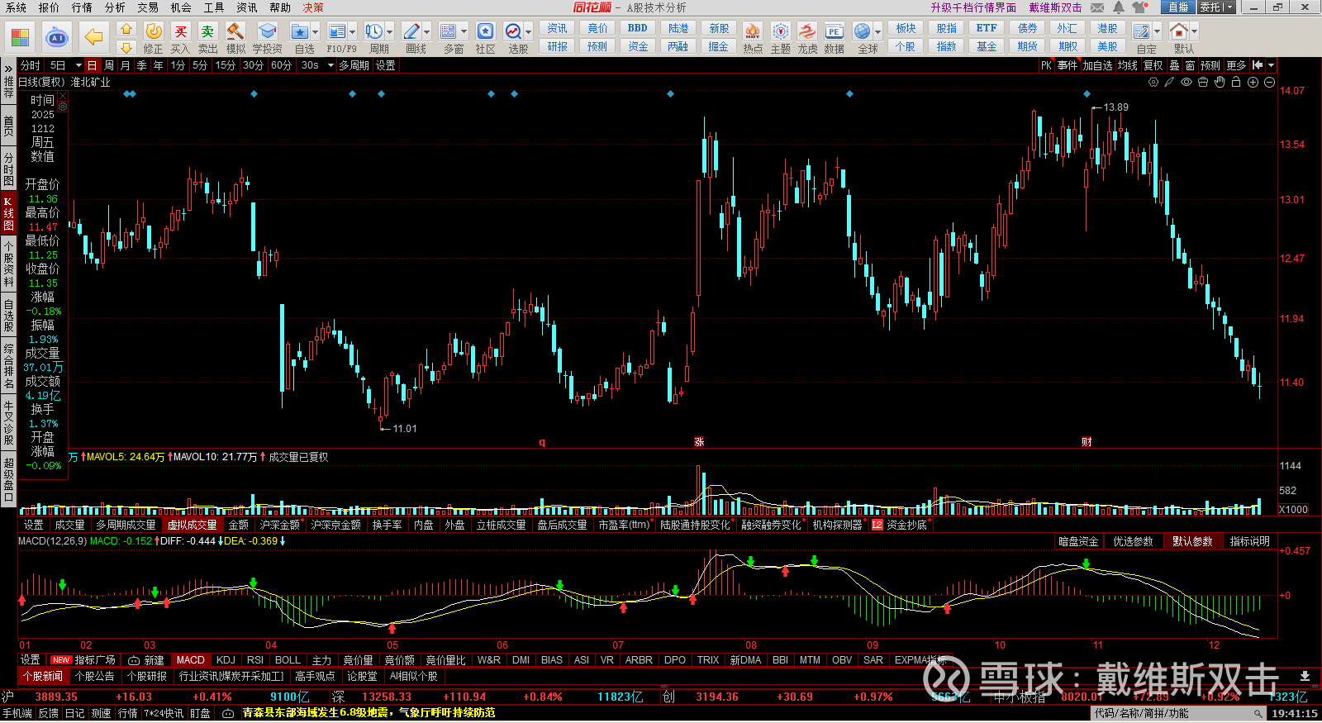Expand the 全球 global markets dropdown
The width and height of the screenshot is (1322, 723).
(x=877, y=32)
